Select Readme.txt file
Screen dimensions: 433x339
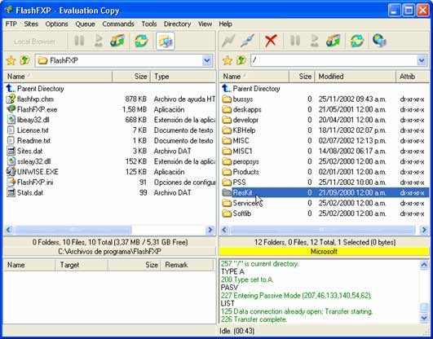tap(33, 141)
